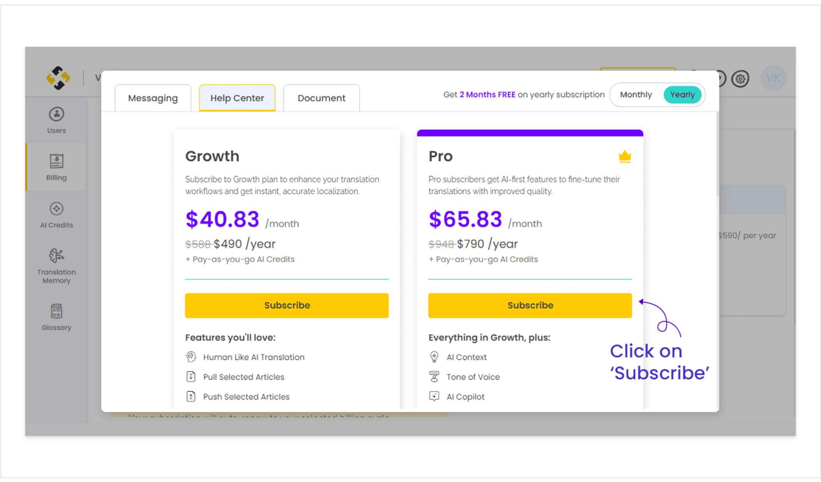Click the Human Like AI Translation icon

pos(191,357)
